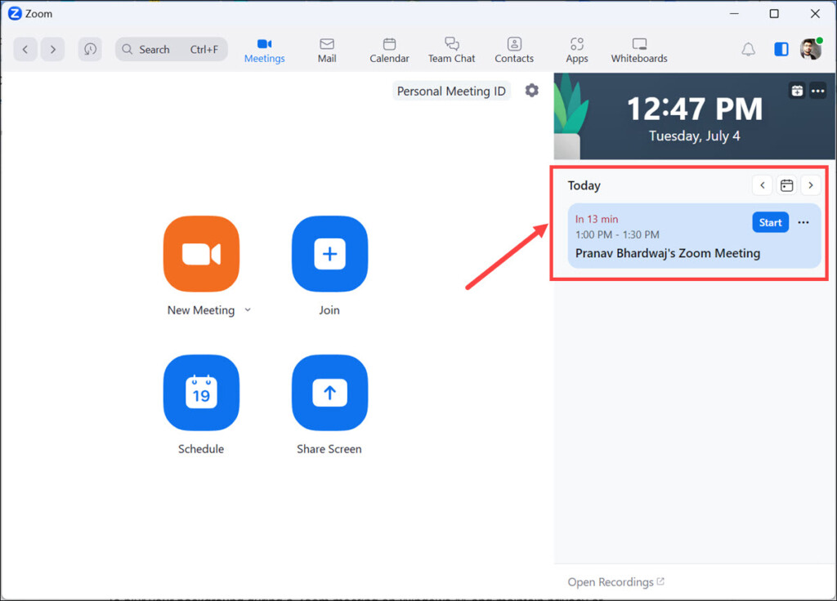Go to next day in Today panel
The height and width of the screenshot is (601, 837).
[x=810, y=185]
